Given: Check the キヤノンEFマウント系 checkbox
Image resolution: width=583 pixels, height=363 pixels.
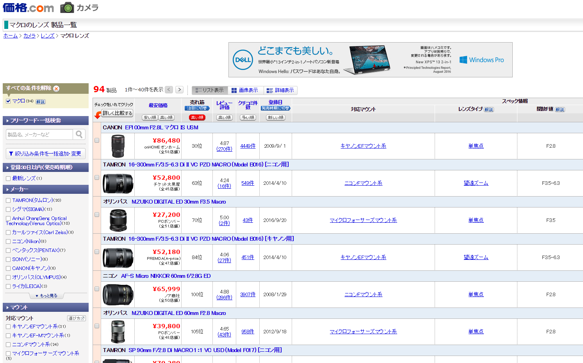Looking at the screenshot, I should pyautogui.click(x=8, y=327).
